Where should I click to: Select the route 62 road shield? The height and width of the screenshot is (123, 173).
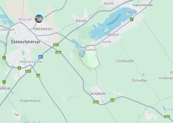coord(112,100)
